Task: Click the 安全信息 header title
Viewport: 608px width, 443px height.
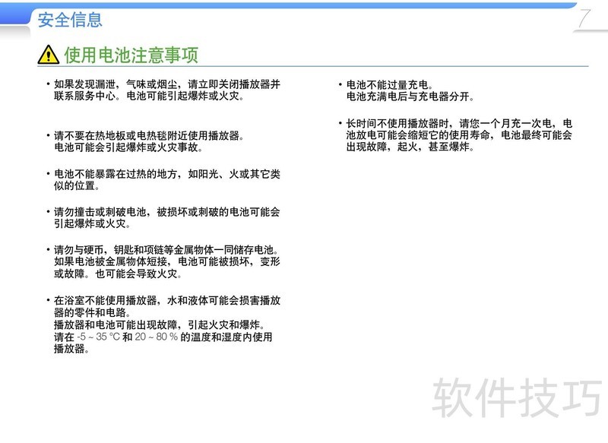Action: 70,20
